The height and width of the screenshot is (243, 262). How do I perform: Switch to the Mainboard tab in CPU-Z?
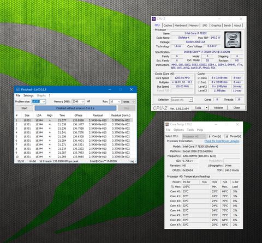pos(181,26)
